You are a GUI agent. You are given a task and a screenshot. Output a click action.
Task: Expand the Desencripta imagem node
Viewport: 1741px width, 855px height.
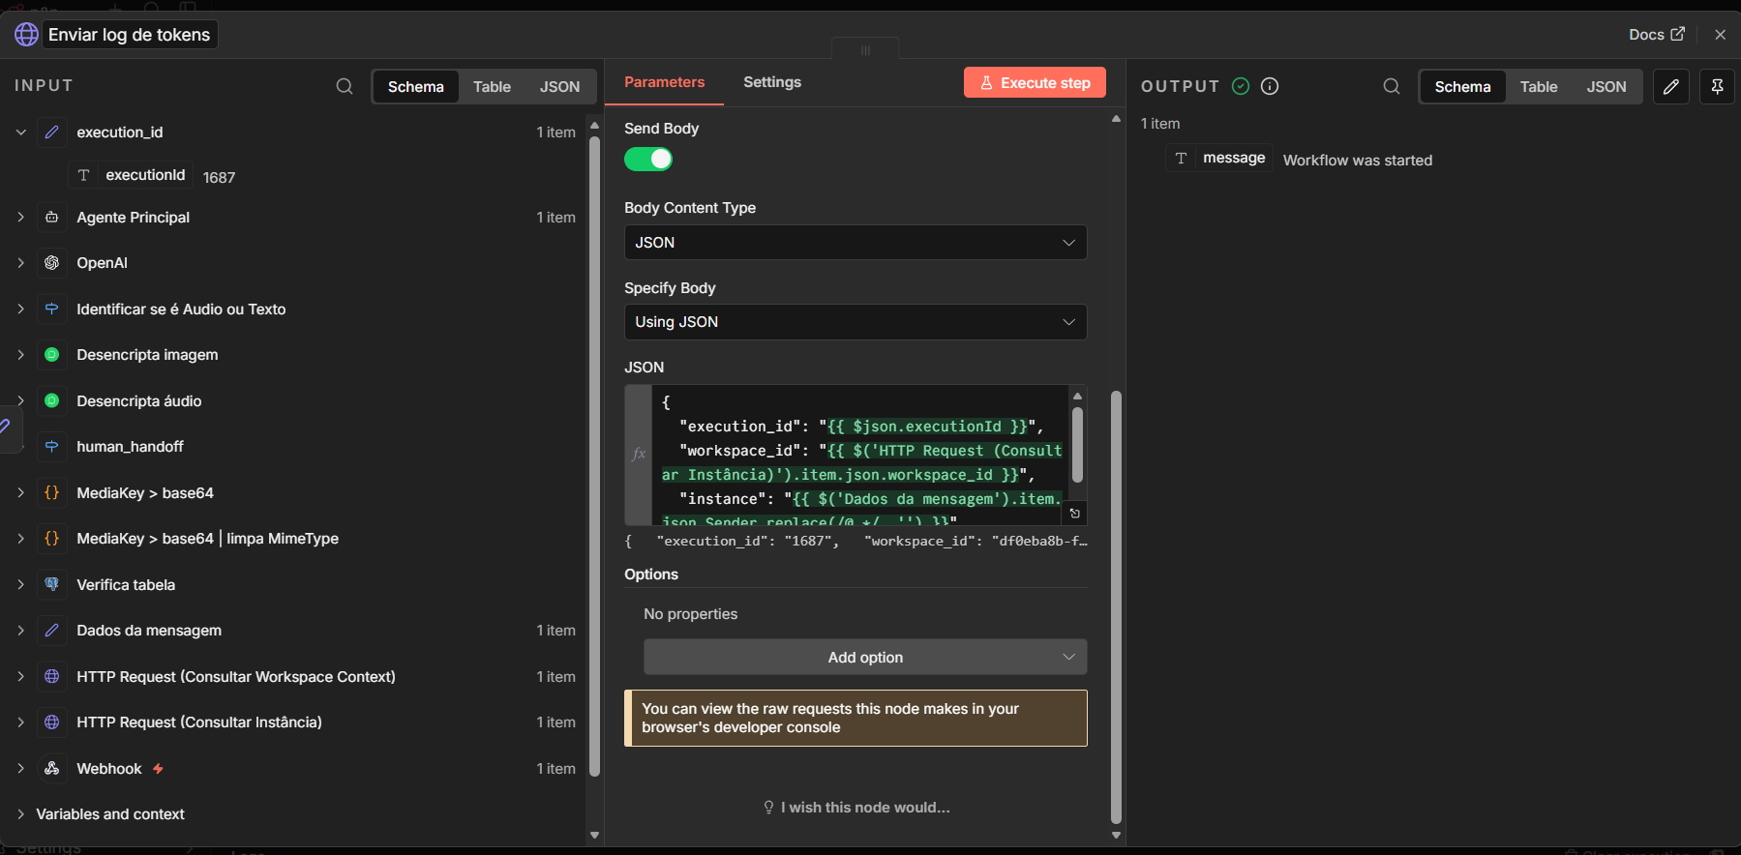[x=20, y=355]
